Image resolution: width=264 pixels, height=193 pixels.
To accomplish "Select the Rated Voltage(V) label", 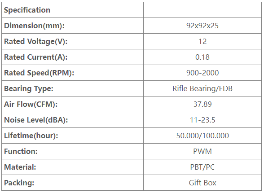I will (36, 41).
